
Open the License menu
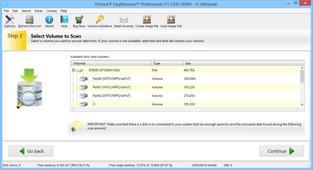pyautogui.click(x=51, y=11)
